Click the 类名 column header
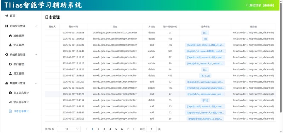Viewport: 283px width, 133px height. (115, 26)
